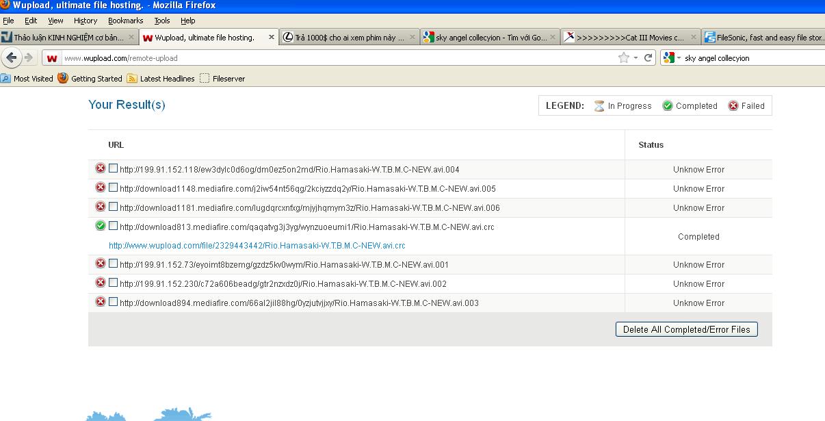Viewport: 825px width, 421px height.
Task: Click the Fileserver bookmark placeholder icon
Action: coord(205,78)
